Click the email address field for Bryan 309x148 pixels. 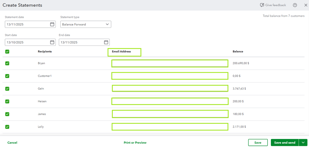[x=170, y=63]
